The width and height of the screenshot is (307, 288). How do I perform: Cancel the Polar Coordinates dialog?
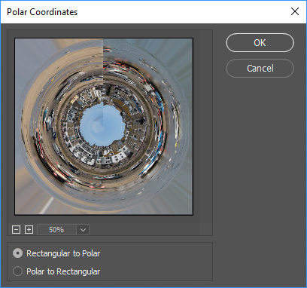coord(260,69)
